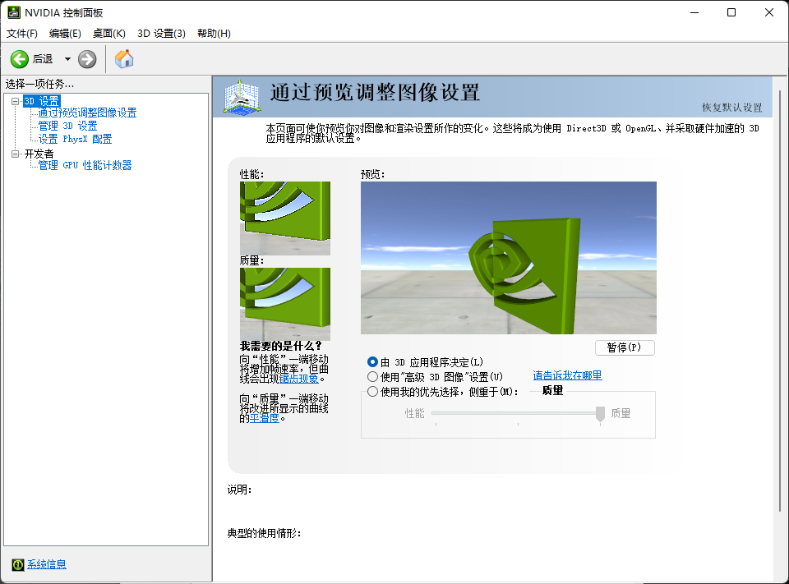This screenshot has height=584, width=789.
Task: Select 使用我的优先选择 radio option
Action: 373,392
